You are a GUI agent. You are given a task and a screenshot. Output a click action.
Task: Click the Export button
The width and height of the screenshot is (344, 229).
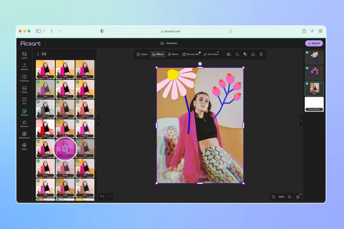[314, 43]
